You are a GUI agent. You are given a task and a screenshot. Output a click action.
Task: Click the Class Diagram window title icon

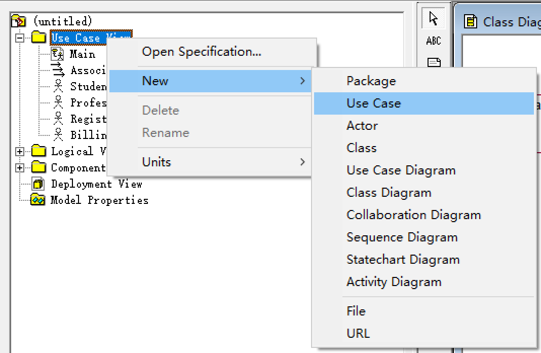coord(472,22)
